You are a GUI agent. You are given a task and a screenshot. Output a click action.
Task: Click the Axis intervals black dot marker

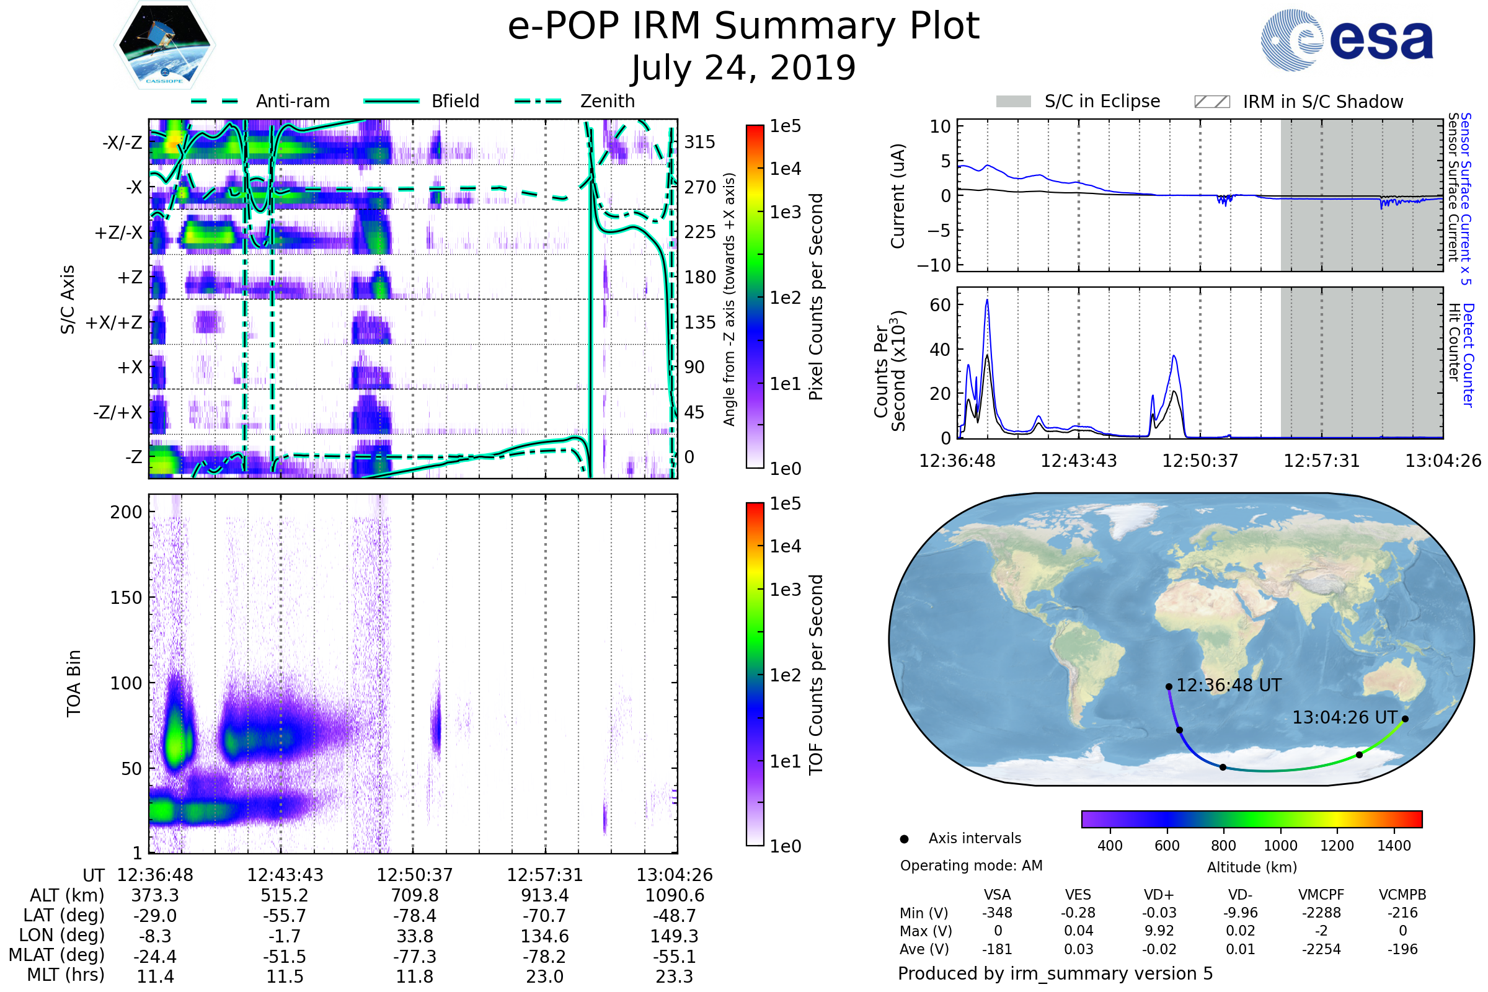(905, 839)
